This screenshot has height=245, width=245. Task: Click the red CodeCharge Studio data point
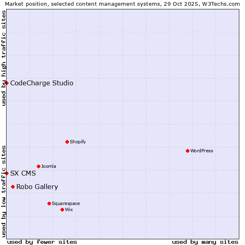[7, 83]
